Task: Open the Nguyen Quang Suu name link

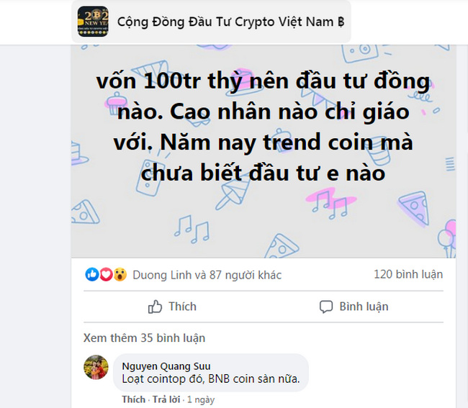Action: pos(166,366)
